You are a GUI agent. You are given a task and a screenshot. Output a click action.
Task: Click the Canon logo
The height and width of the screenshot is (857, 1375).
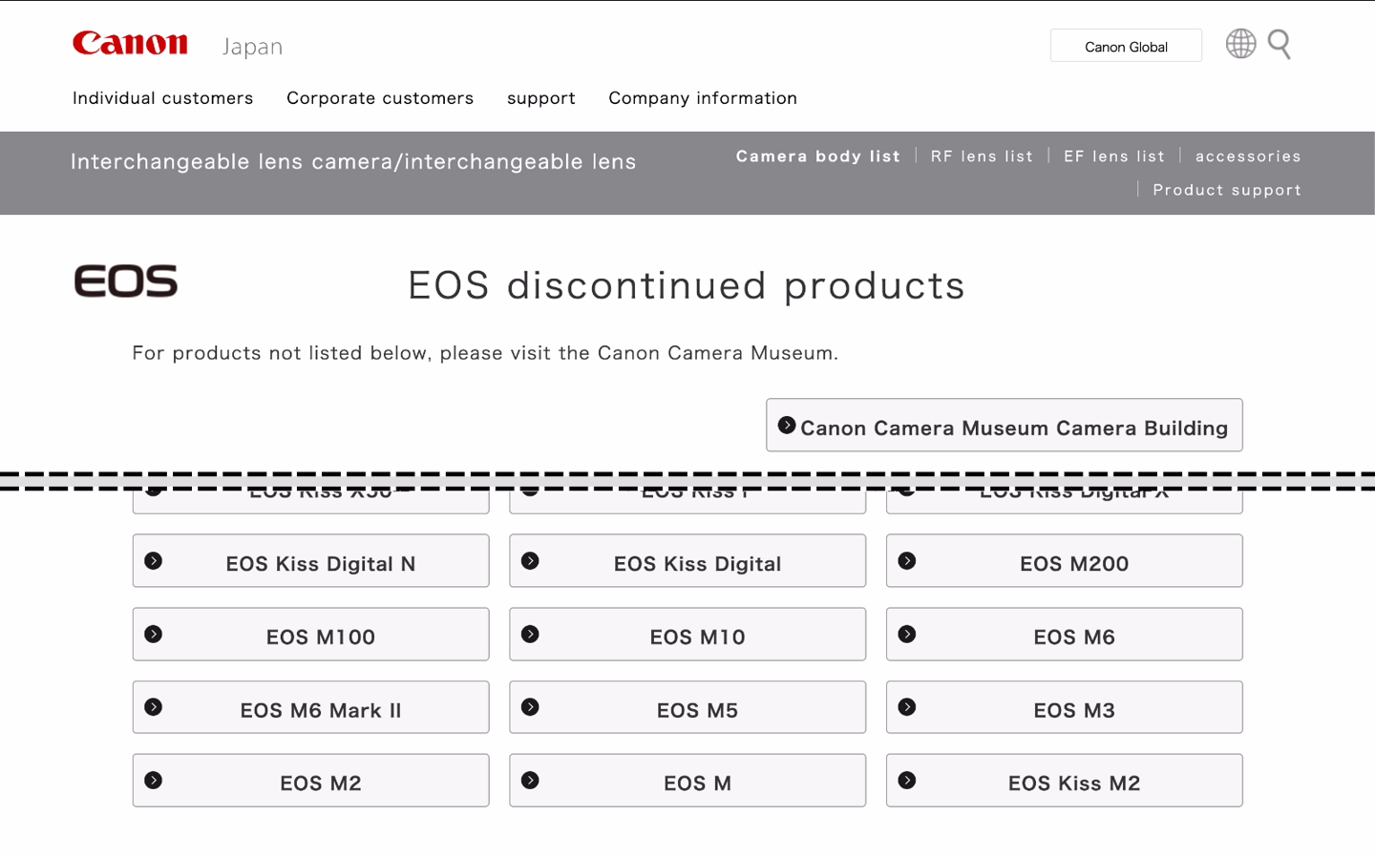[x=130, y=43]
